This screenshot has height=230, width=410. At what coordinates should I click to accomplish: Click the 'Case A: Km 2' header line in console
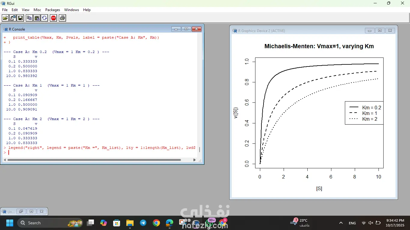(51, 119)
